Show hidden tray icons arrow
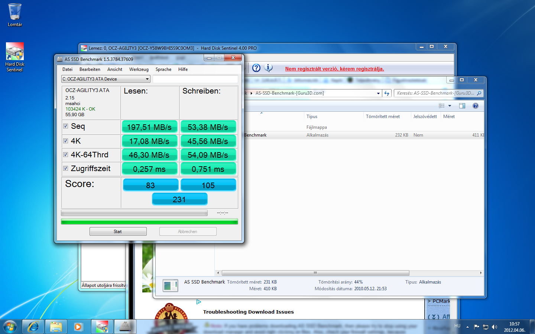This screenshot has width=535, height=334. [x=467, y=327]
